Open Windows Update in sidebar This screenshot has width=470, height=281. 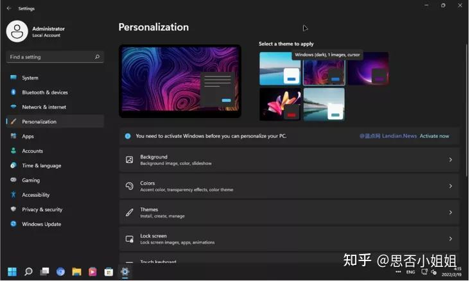(55, 224)
